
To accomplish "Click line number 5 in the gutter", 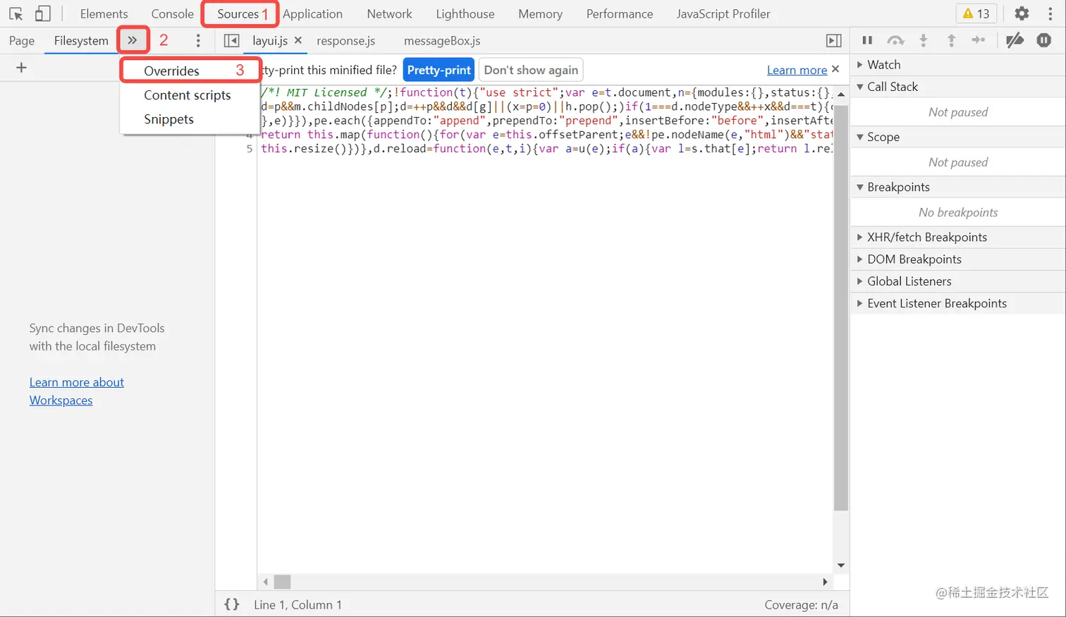I will pyautogui.click(x=250, y=149).
